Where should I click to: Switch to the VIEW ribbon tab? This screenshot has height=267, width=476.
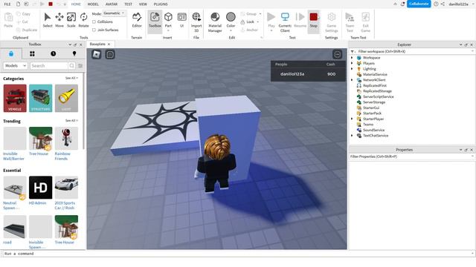[x=143, y=4]
